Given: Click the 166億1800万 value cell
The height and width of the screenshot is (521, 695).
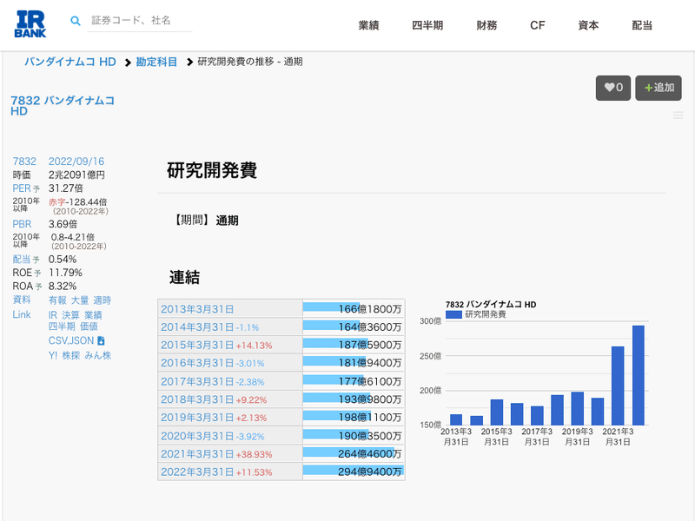Looking at the screenshot, I should [x=354, y=309].
